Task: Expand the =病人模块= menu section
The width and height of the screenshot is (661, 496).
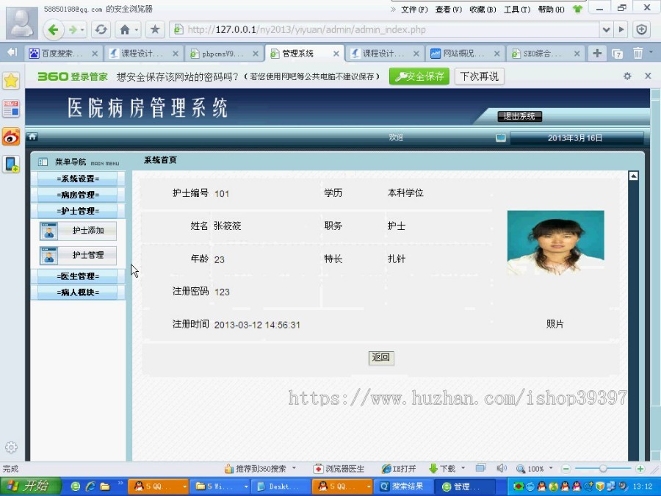Action: pyautogui.click(x=78, y=292)
